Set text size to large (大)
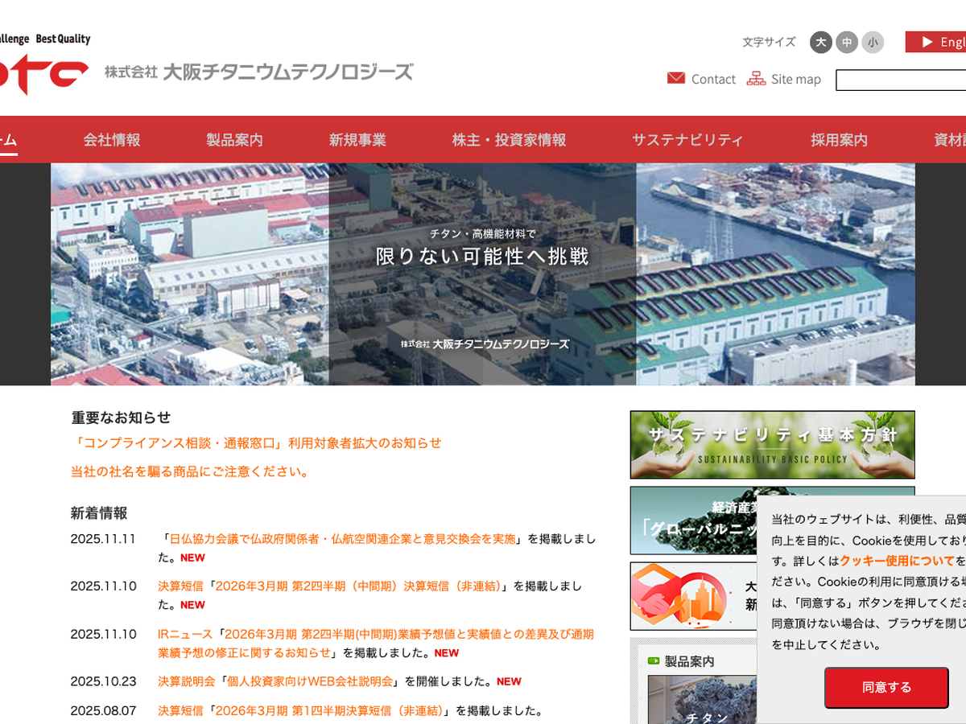 coord(820,42)
